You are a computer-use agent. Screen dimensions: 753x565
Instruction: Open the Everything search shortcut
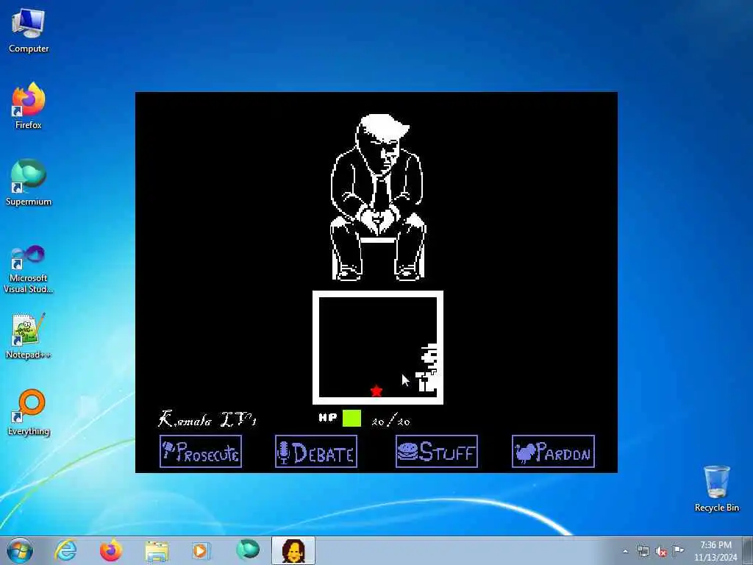(29, 413)
